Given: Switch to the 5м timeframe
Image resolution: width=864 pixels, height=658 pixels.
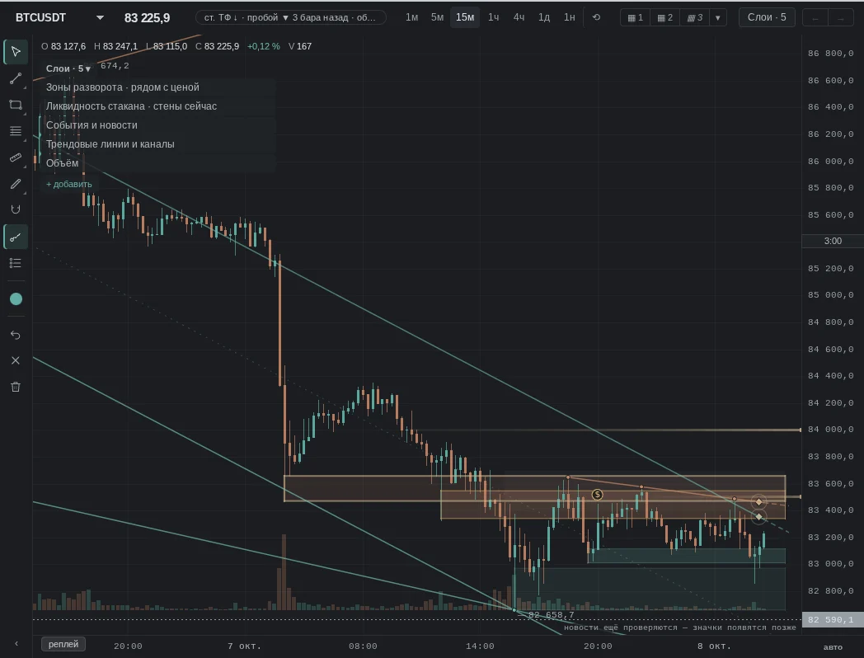Looking at the screenshot, I should [x=437, y=17].
